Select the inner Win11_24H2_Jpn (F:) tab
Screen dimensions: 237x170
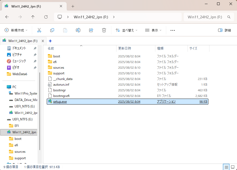coord(23,41)
